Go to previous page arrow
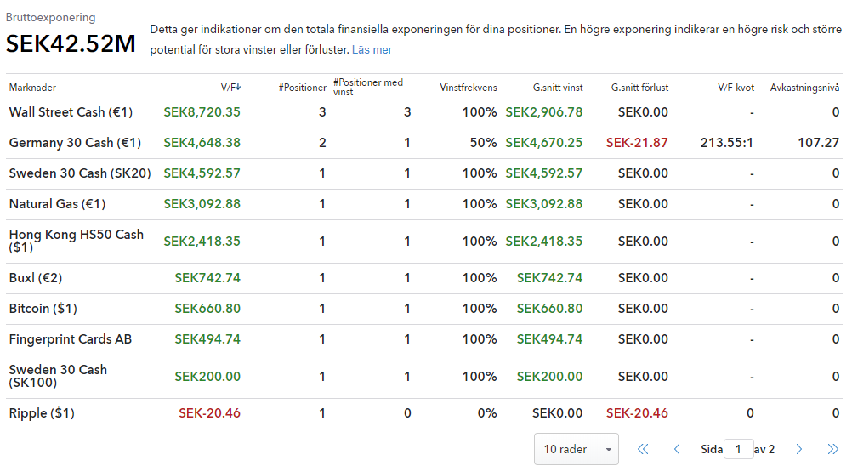The image size is (852, 466). [677, 449]
